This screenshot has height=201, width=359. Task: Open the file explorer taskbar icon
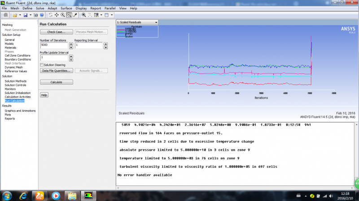[x=72, y=196]
